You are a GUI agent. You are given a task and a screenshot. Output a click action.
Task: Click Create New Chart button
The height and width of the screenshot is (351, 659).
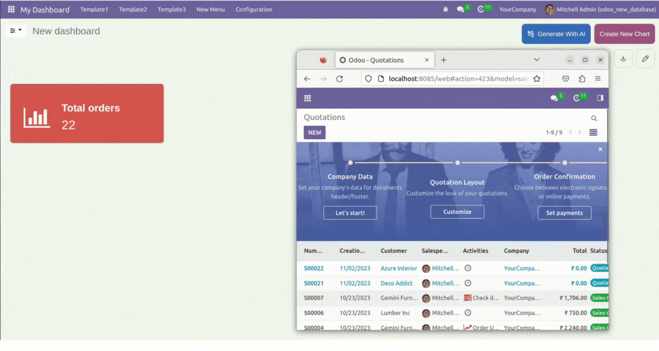tap(624, 34)
